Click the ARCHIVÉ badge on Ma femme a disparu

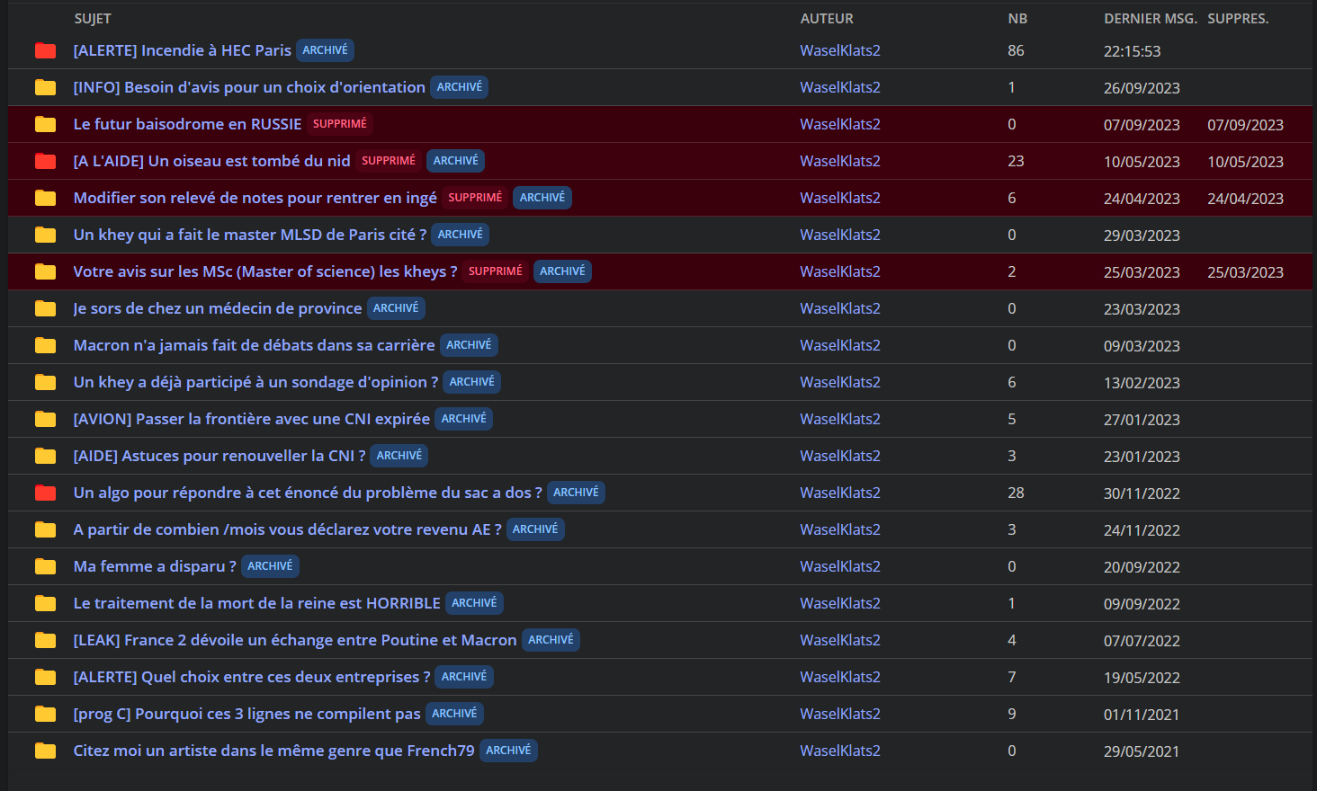click(270, 566)
